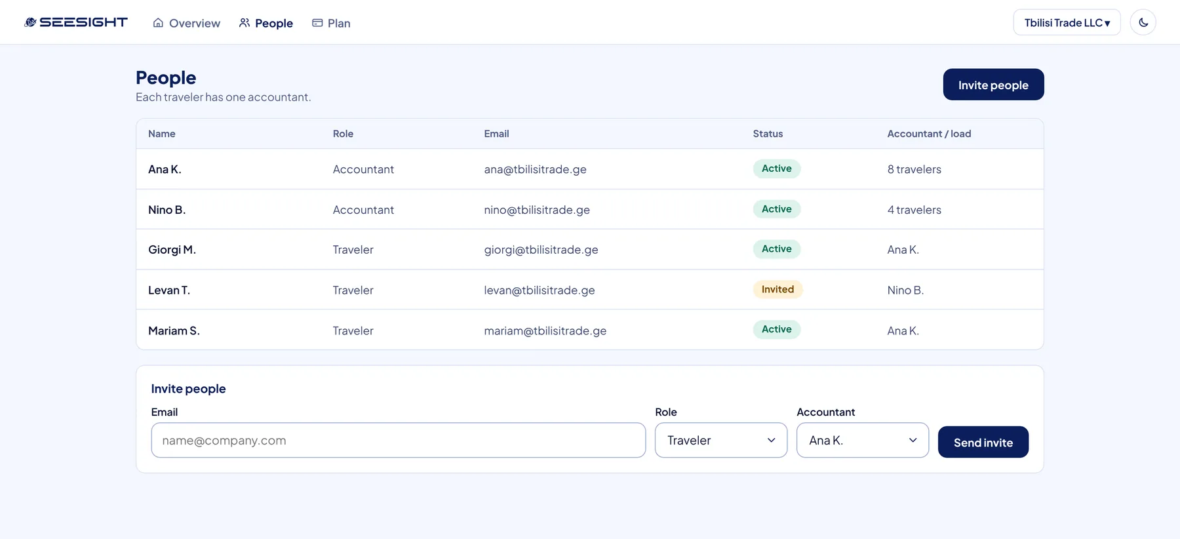This screenshot has width=1180, height=539.
Task: Click the Invited status badge for Levan T.
Action: click(777, 289)
